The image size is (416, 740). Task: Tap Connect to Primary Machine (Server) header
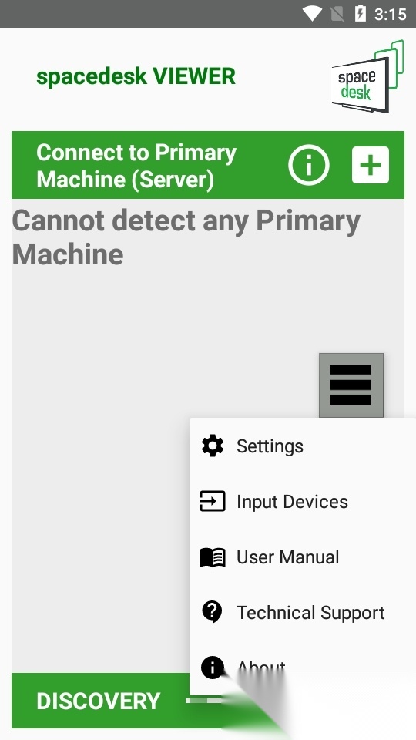[x=136, y=166]
